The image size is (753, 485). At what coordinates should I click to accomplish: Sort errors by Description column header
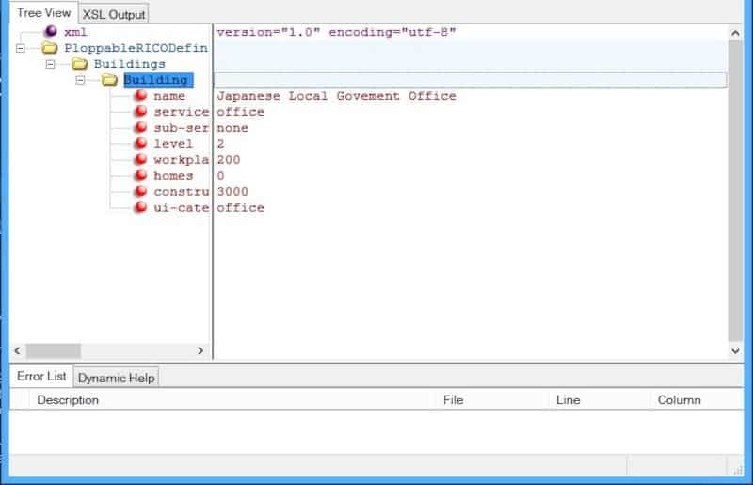pyautogui.click(x=68, y=400)
